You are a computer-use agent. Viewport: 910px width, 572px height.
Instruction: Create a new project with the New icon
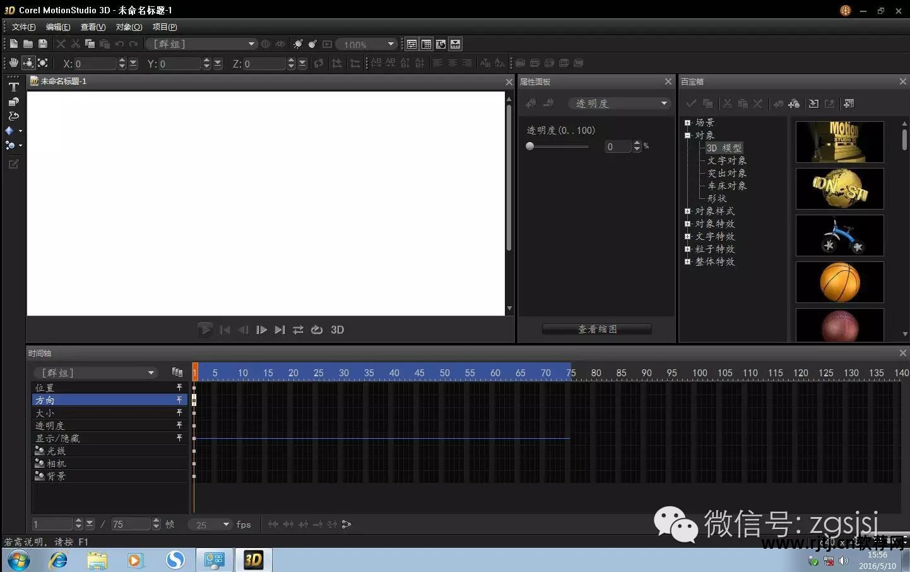pyautogui.click(x=13, y=44)
